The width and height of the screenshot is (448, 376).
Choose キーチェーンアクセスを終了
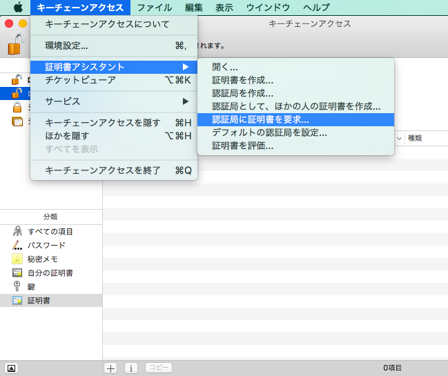point(114,170)
